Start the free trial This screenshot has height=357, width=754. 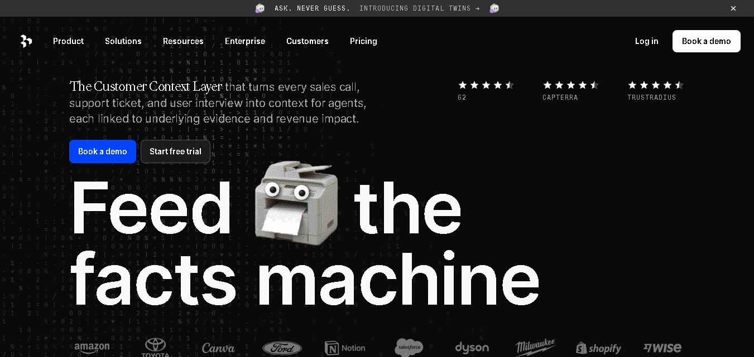[175, 151]
